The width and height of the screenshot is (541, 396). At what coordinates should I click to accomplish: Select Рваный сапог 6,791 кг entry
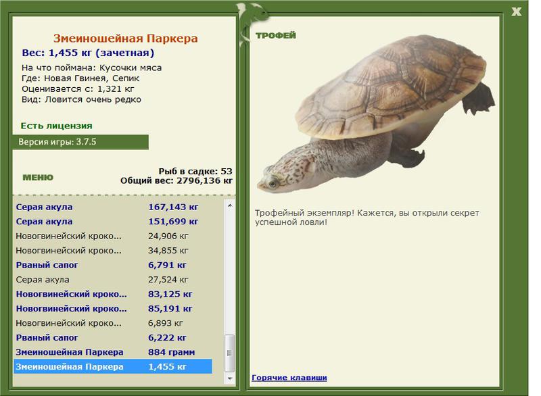(113, 265)
